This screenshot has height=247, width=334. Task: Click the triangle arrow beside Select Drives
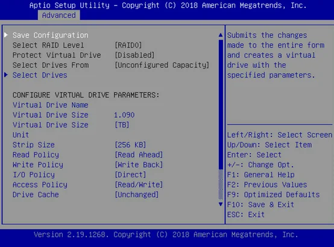click(6, 75)
